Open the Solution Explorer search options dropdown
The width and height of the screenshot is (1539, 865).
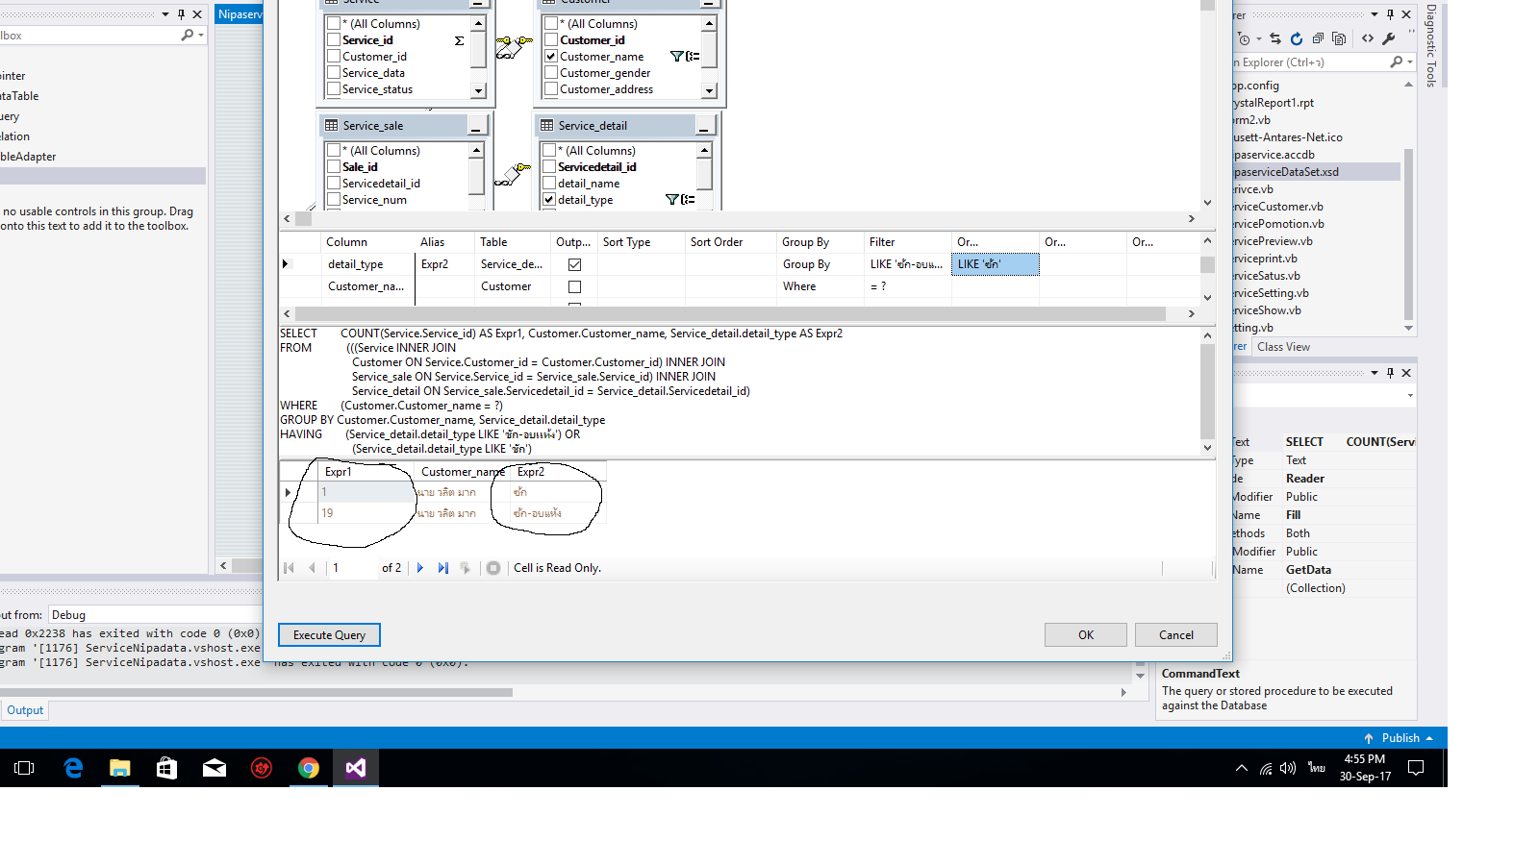[x=1410, y=62]
